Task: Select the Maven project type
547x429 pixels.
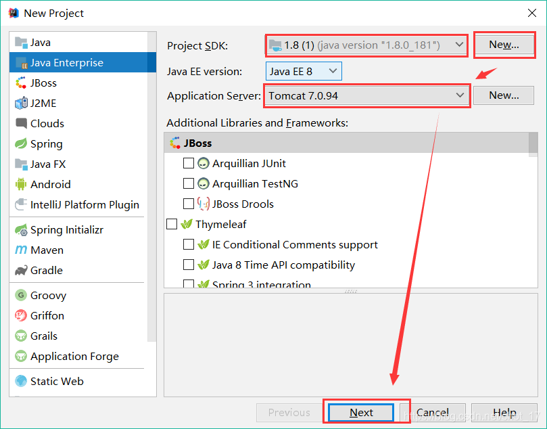Action: pos(78,250)
